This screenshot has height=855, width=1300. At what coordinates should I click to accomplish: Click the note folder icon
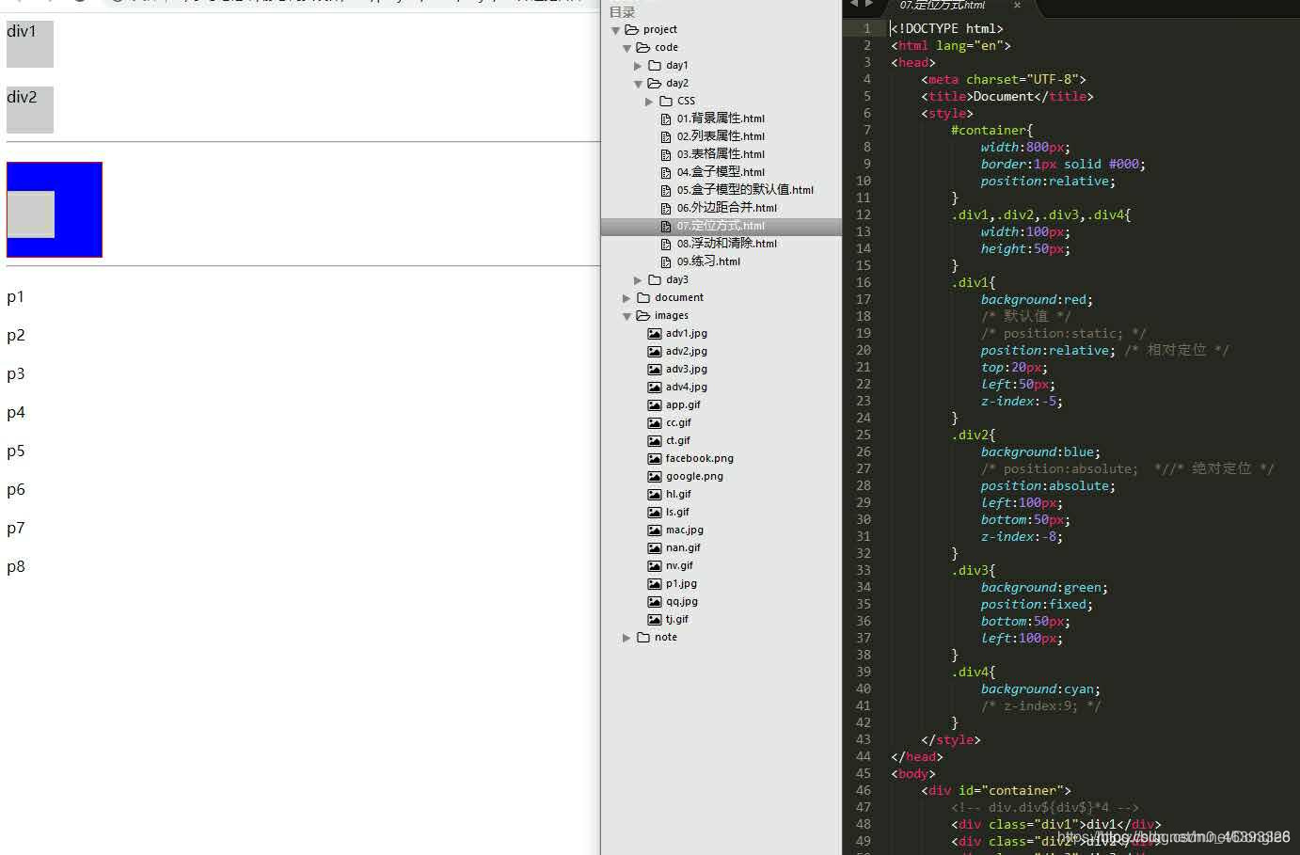coord(643,637)
